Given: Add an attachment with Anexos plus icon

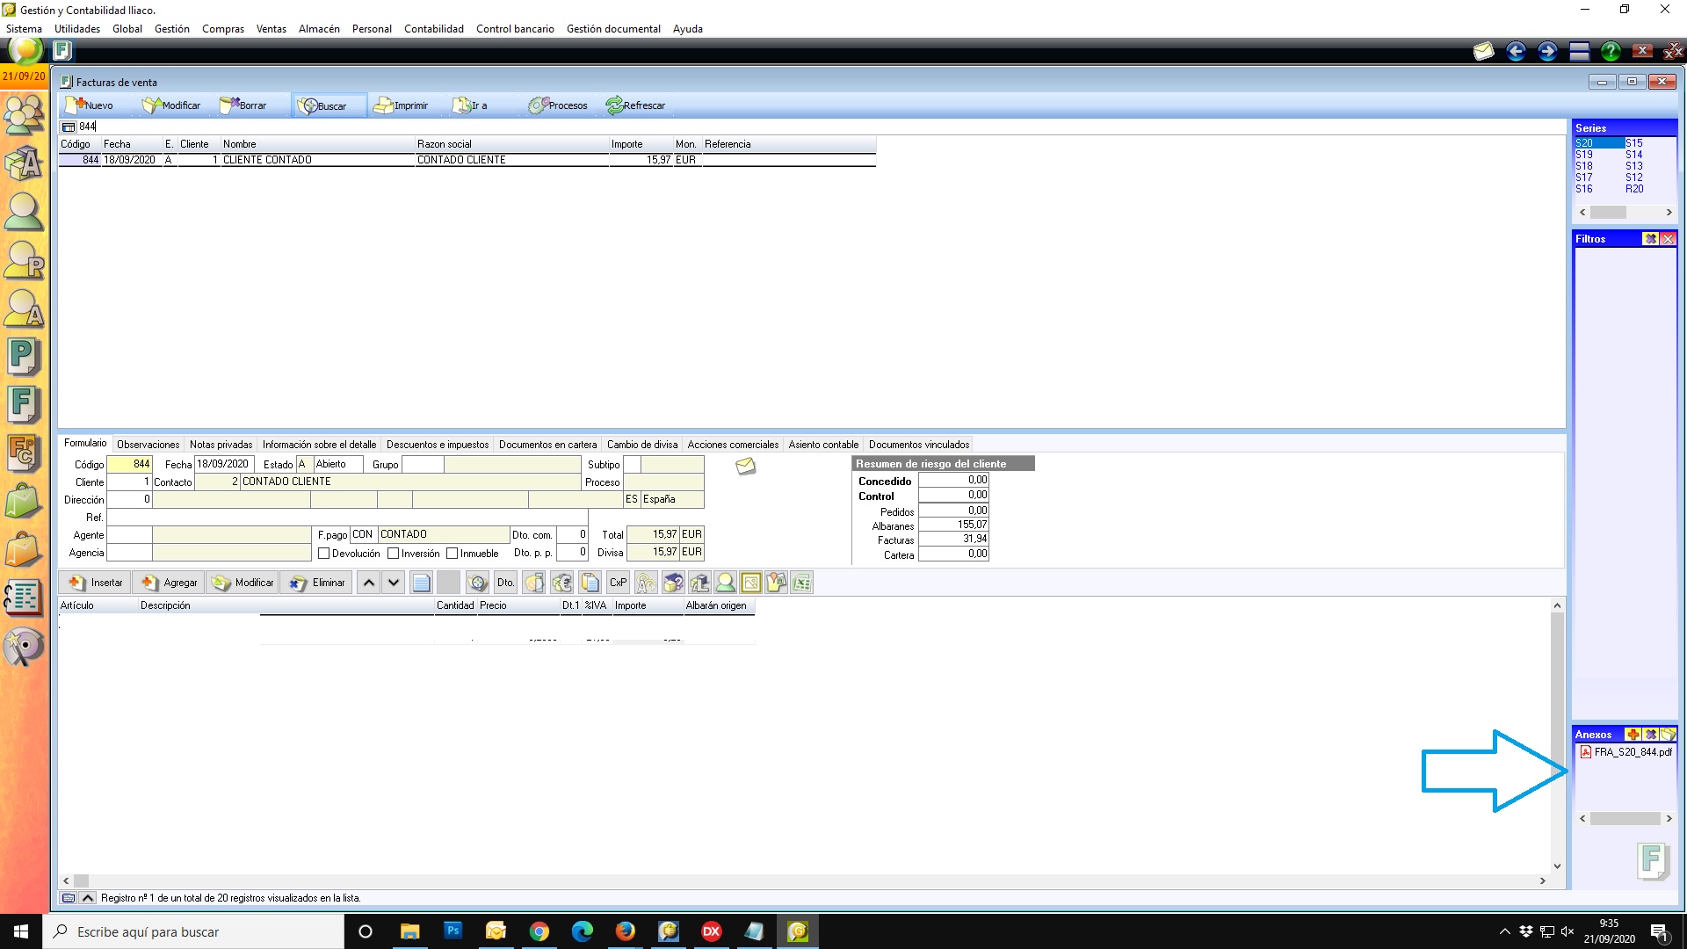Looking at the screenshot, I should pyautogui.click(x=1633, y=735).
